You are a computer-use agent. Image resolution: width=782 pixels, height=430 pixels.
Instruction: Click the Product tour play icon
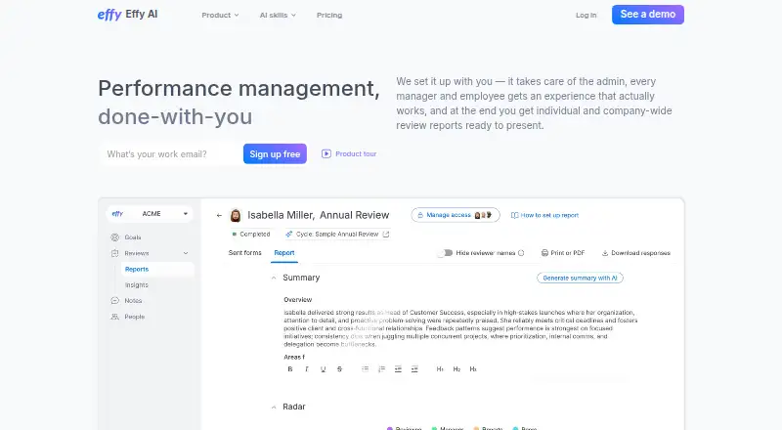(x=326, y=153)
